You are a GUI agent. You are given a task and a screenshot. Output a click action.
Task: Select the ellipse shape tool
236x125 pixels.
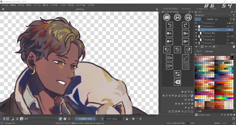click(182, 96)
